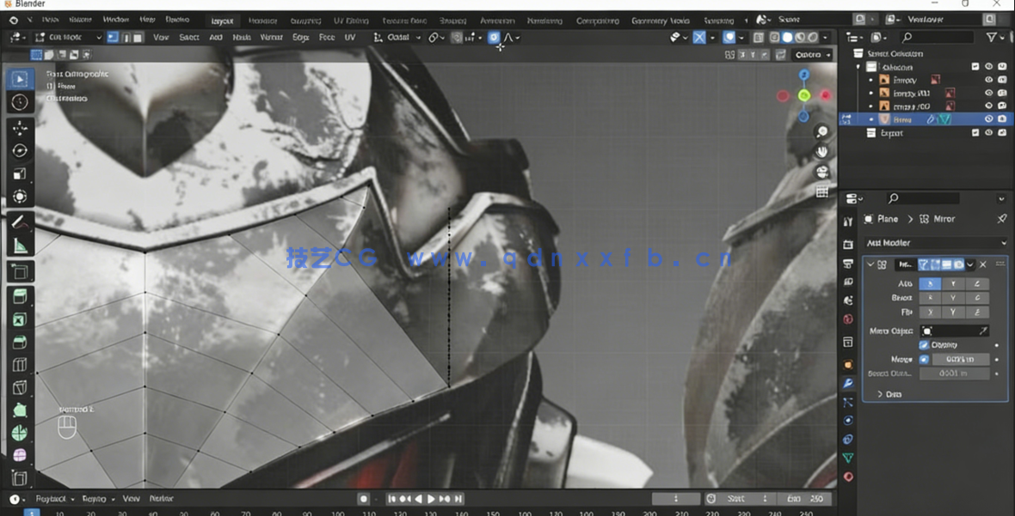
Task: Click the Mirror Object eyedropper in modifier panel
Action: tap(984, 331)
